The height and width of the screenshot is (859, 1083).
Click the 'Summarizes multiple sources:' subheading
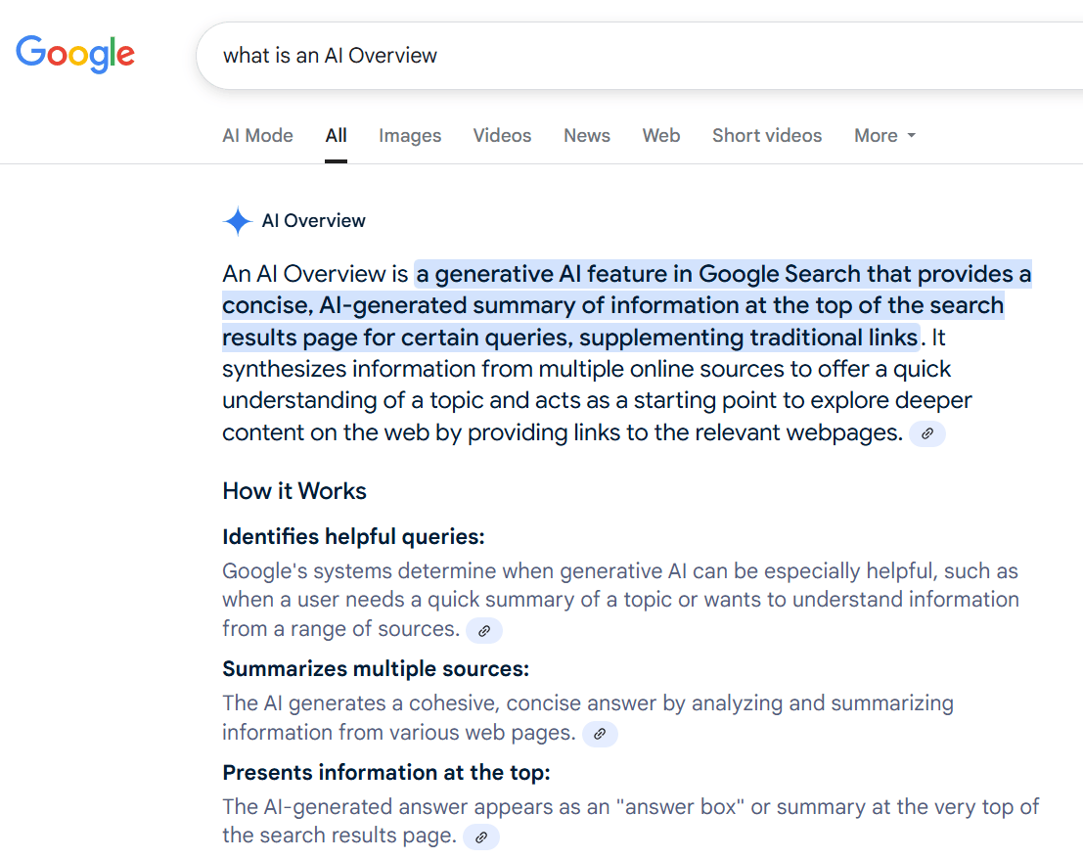point(376,668)
